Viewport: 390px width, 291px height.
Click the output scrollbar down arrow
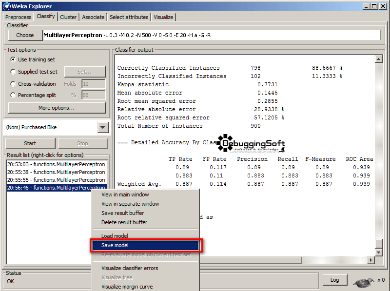(379, 252)
